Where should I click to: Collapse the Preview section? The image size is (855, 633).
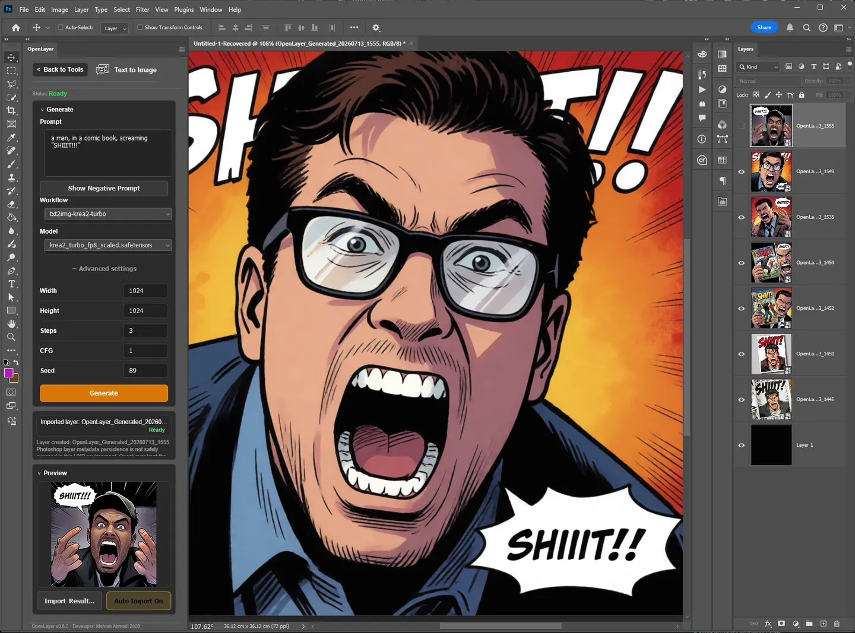[39, 473]
